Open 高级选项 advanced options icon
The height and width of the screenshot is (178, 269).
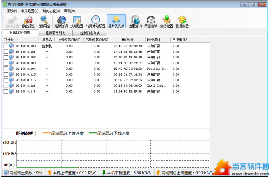[x=61, y=20]
